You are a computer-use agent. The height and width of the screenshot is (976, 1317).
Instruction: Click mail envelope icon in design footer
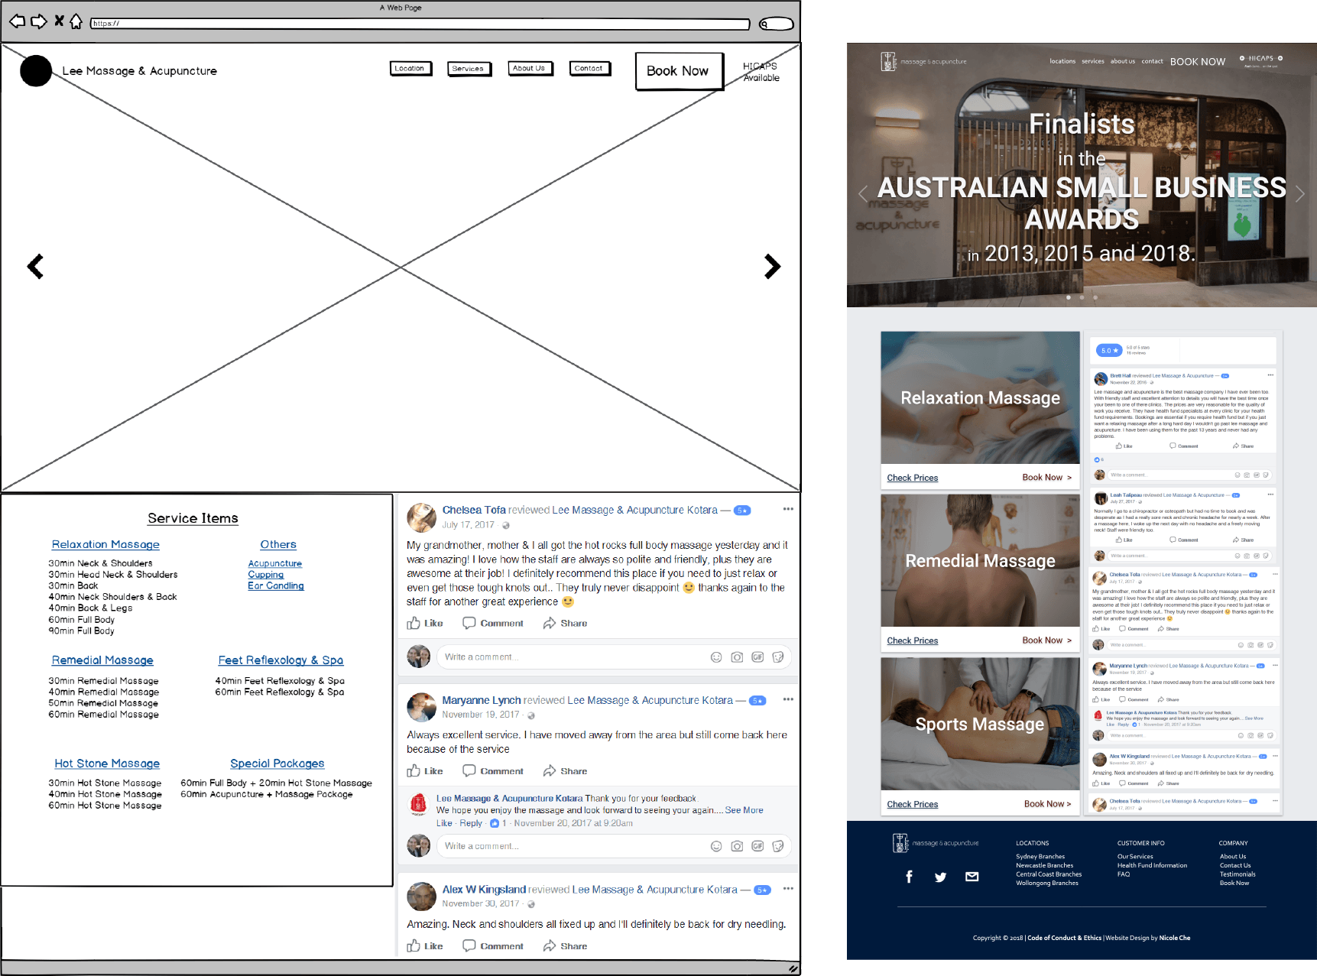click(972, 877)
